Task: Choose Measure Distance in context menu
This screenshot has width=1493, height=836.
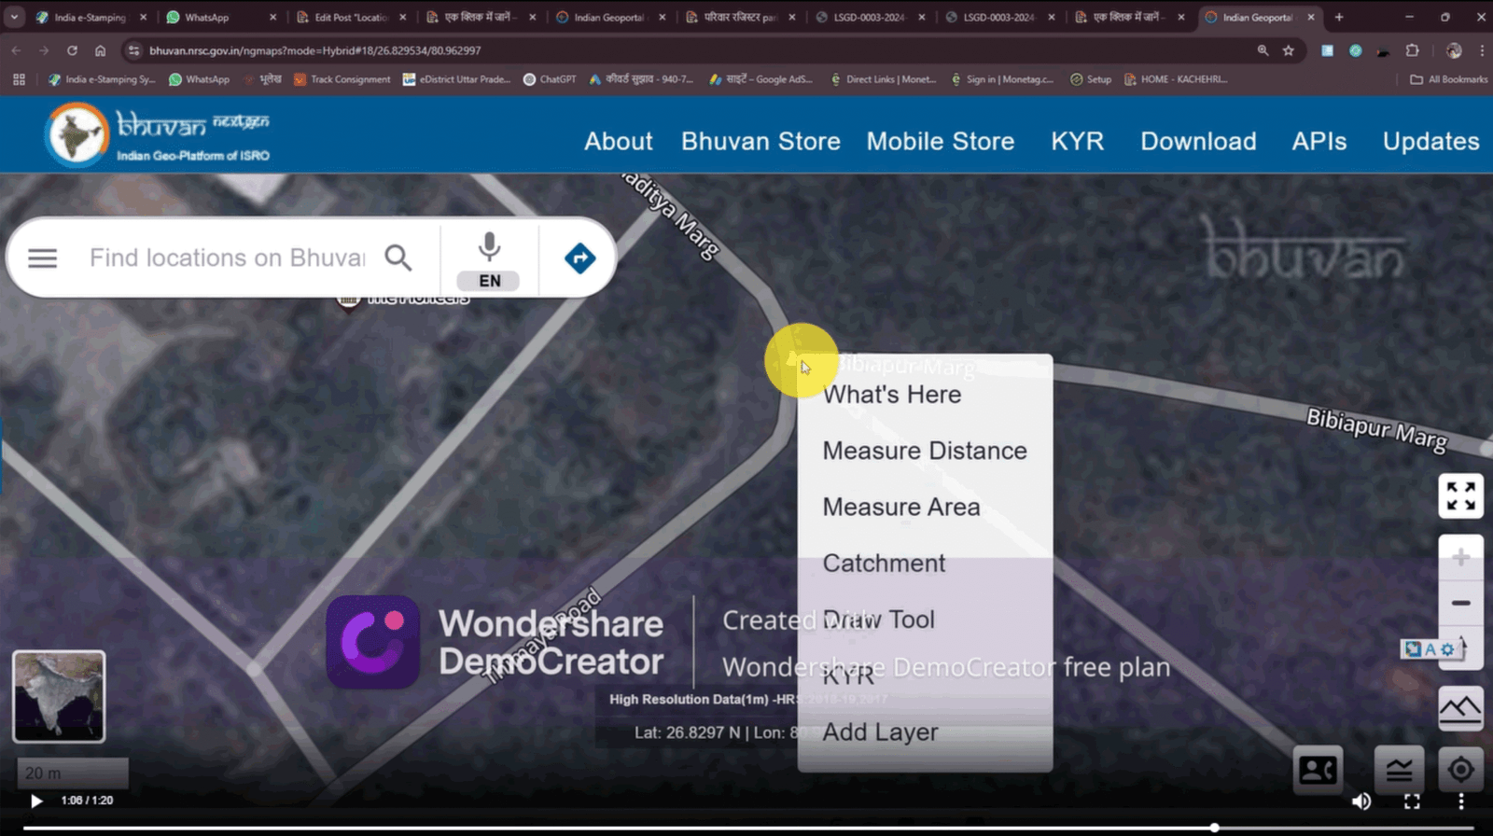Action: (x=925, y=451)
